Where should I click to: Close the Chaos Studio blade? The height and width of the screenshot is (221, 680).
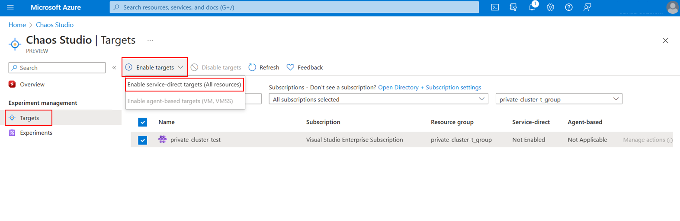665,41
